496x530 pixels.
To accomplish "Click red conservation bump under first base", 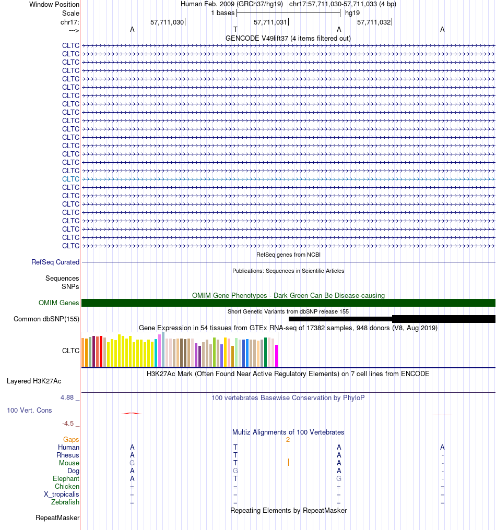I will (131, 413).
